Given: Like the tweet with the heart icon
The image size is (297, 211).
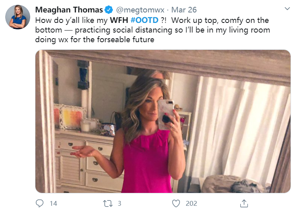Looking at the screenshot, I should (176, 203).
